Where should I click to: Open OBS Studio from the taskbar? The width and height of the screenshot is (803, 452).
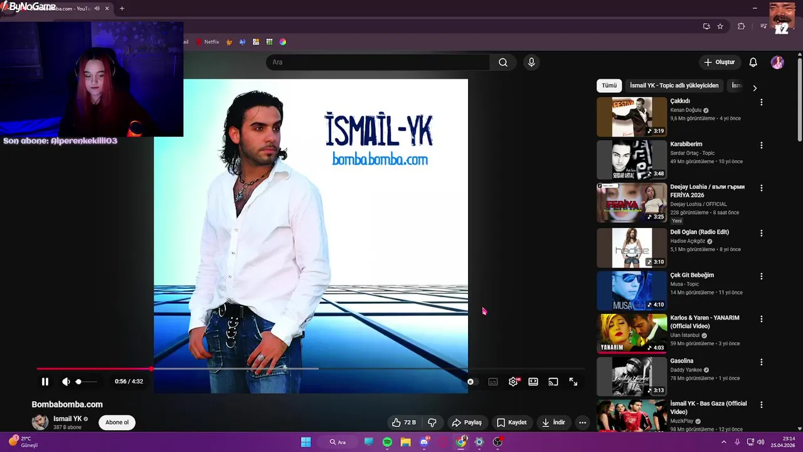(497, 442)
